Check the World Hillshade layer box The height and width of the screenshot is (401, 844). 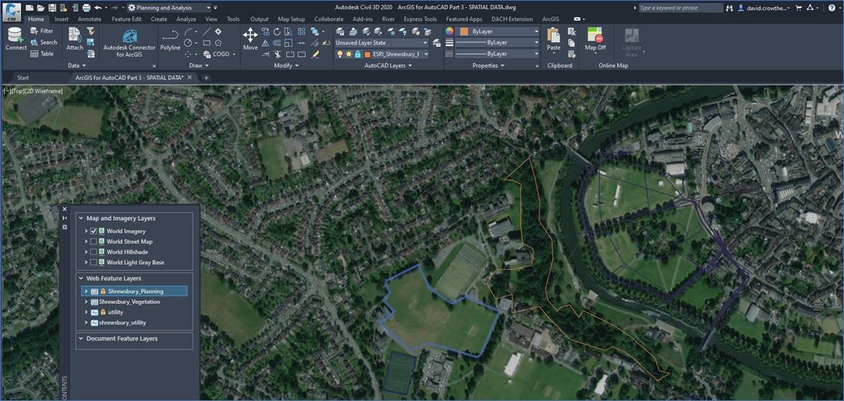tap(93, 252)
